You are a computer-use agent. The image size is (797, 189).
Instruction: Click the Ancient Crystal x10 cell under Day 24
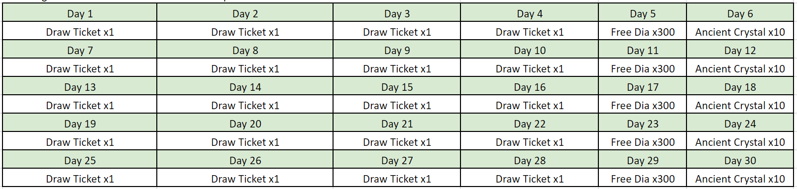740,141
